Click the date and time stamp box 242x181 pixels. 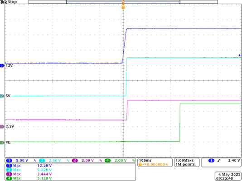[x=228, y=176]
